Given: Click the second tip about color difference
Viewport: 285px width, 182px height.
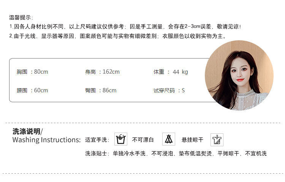Looking at the screenshot, I should 118,36.
